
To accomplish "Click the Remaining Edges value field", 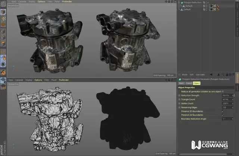I will point(227,107).
